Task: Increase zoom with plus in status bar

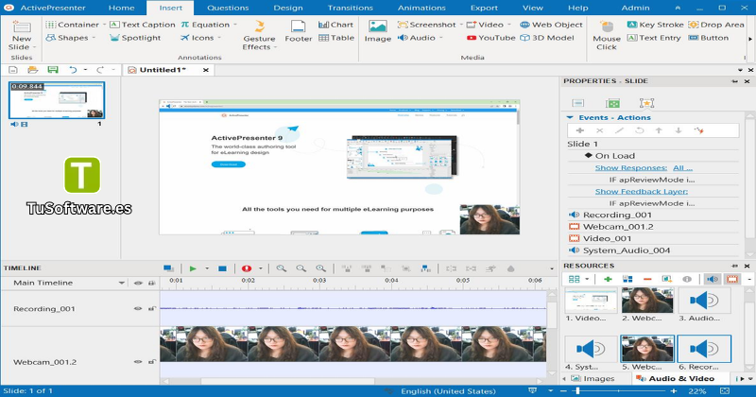Action: (674, 391)
